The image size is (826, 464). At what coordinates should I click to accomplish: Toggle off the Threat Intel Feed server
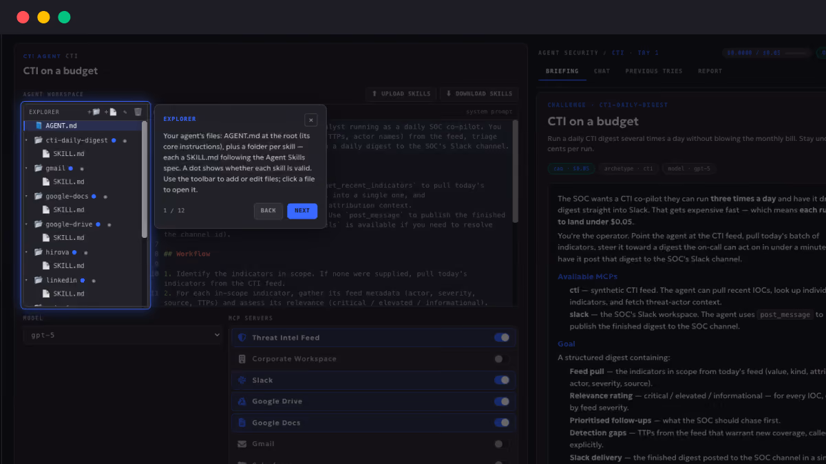pos(502,338)
